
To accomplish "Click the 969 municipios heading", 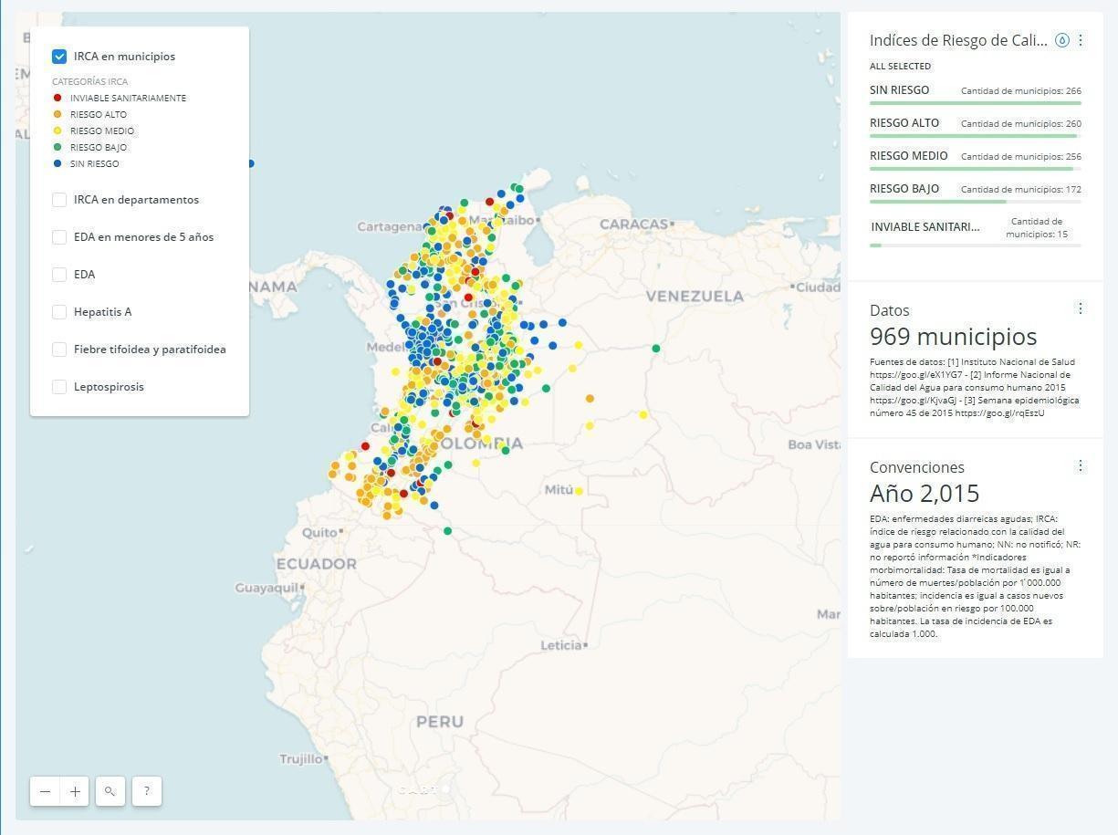I will (953, 337).
